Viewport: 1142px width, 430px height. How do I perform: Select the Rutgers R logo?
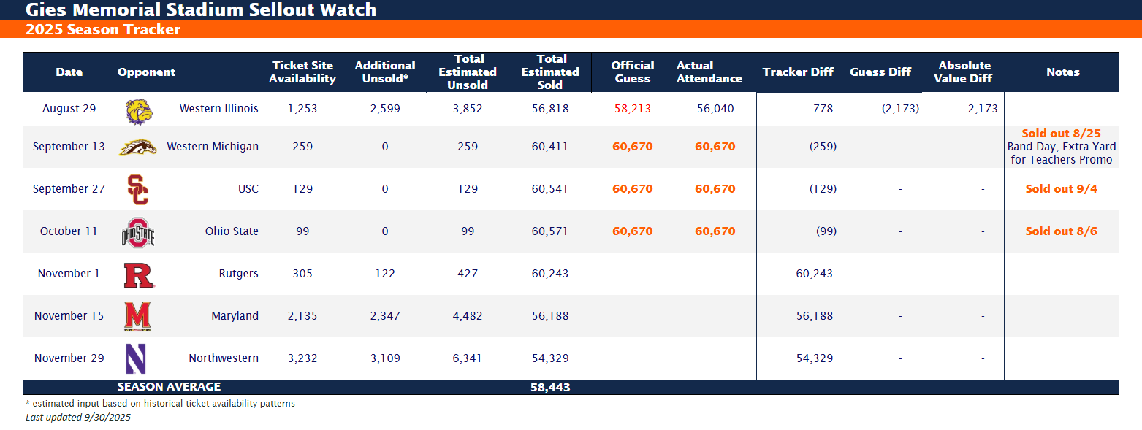(137, 274)
